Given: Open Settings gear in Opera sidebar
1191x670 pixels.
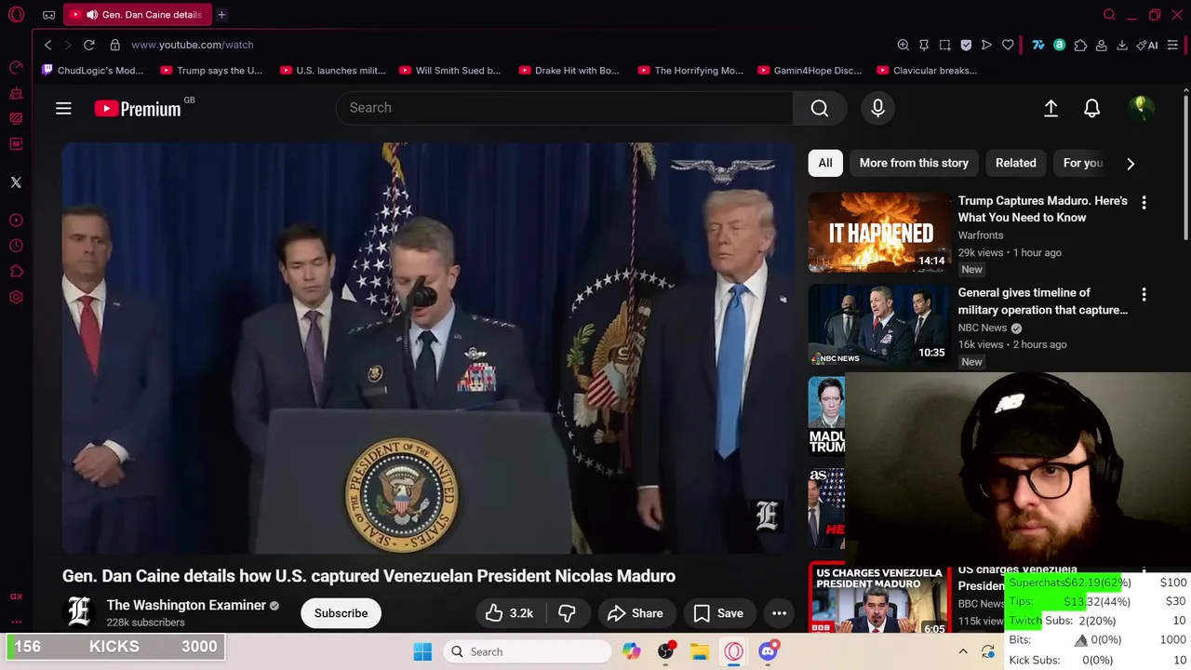Looking at the screenshot, I should (16, 298).
